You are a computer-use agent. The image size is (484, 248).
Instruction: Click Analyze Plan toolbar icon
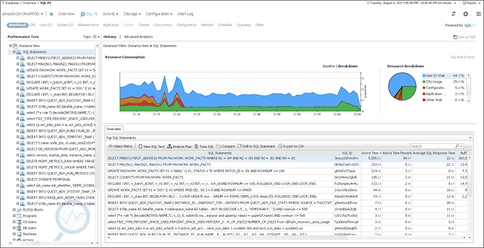click(x=170, y=146)
